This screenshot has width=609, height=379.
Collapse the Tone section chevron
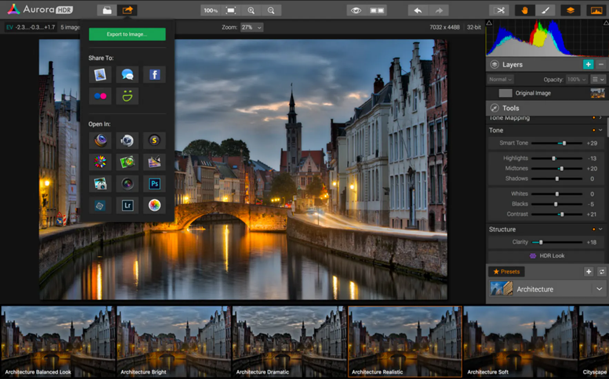point(600,130)
